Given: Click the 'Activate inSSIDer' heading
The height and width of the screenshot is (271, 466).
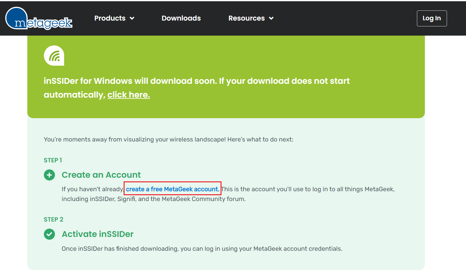Looking at the screenshot, I should (x=98, y=234).
